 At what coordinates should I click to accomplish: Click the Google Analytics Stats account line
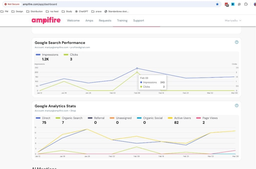tap(55, 111)
